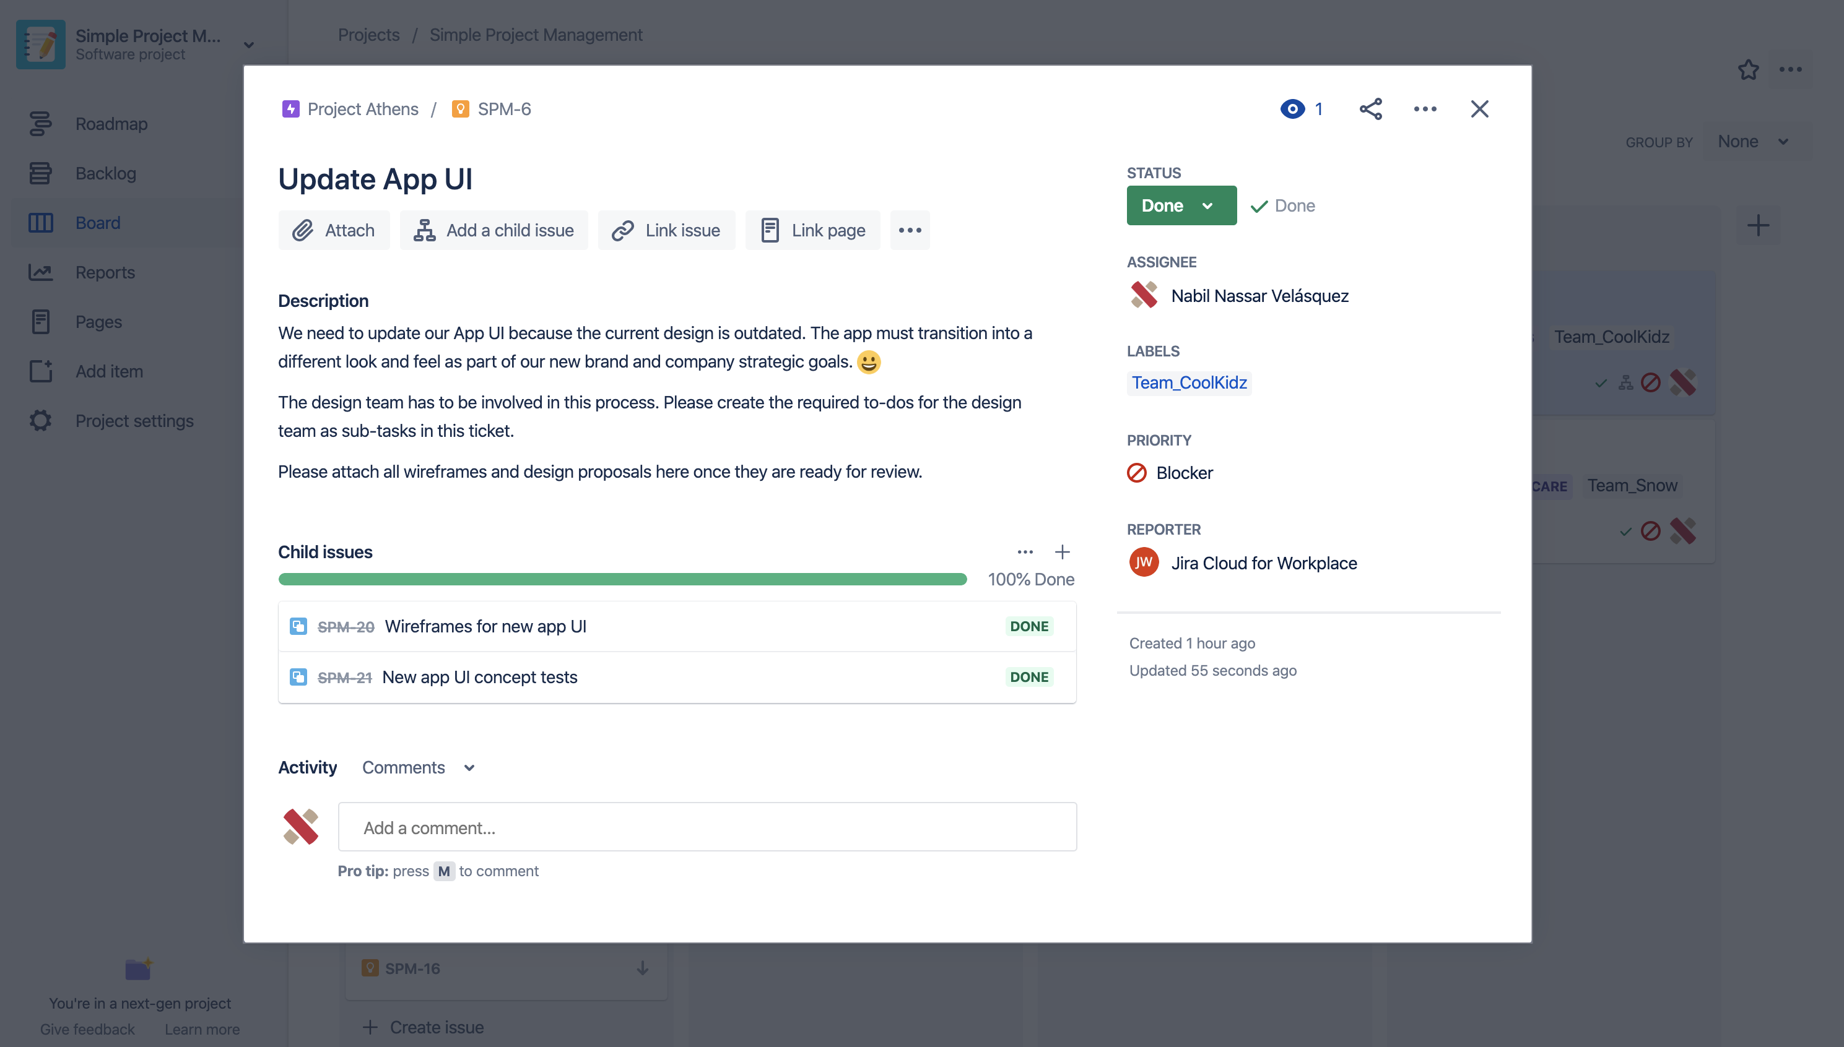Screen dimensions: 1844x1047
Task: Click the child issues progress bar
Action: (622, 579)
